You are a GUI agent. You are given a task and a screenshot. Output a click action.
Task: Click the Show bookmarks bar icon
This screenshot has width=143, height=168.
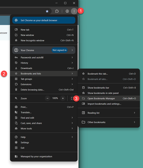click(x=83, y=88)
